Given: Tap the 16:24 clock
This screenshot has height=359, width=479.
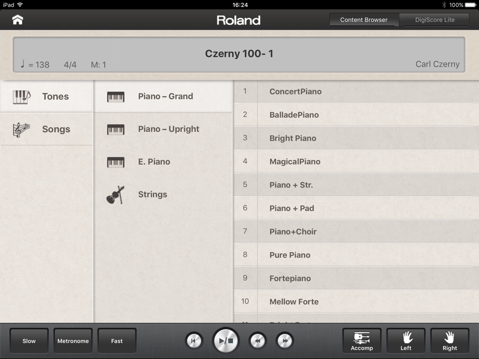Looking at the screenshot, I should pyautogui.click(x=240, y=5).
